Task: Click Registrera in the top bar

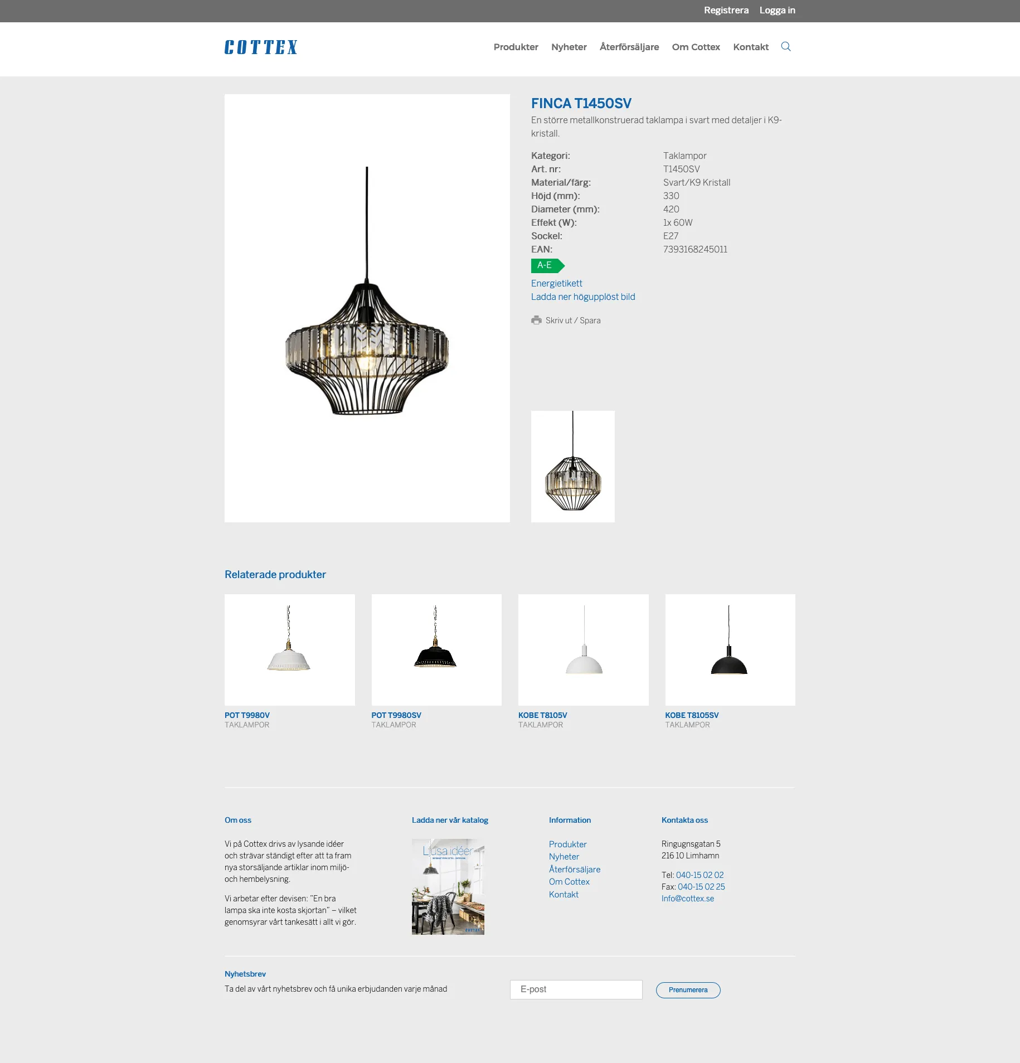Action: coord(726,10)
